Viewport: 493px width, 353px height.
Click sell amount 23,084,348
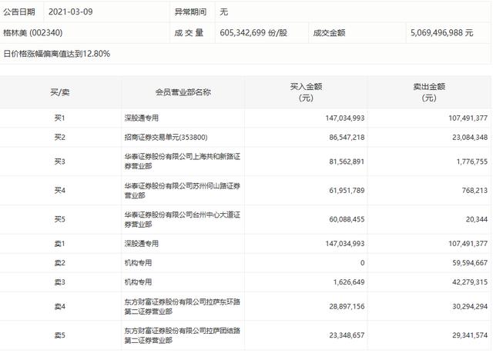coord(470,137)
